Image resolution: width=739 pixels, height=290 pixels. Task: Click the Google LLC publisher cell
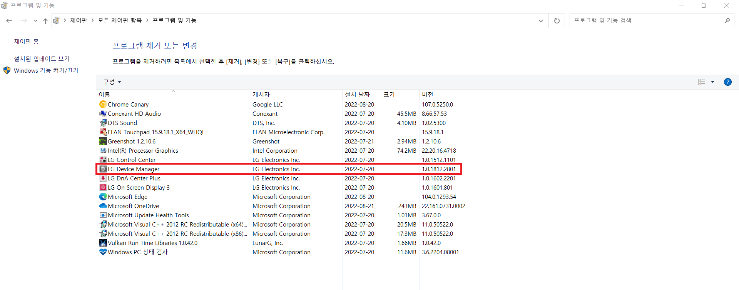click(x=268, y=104)
